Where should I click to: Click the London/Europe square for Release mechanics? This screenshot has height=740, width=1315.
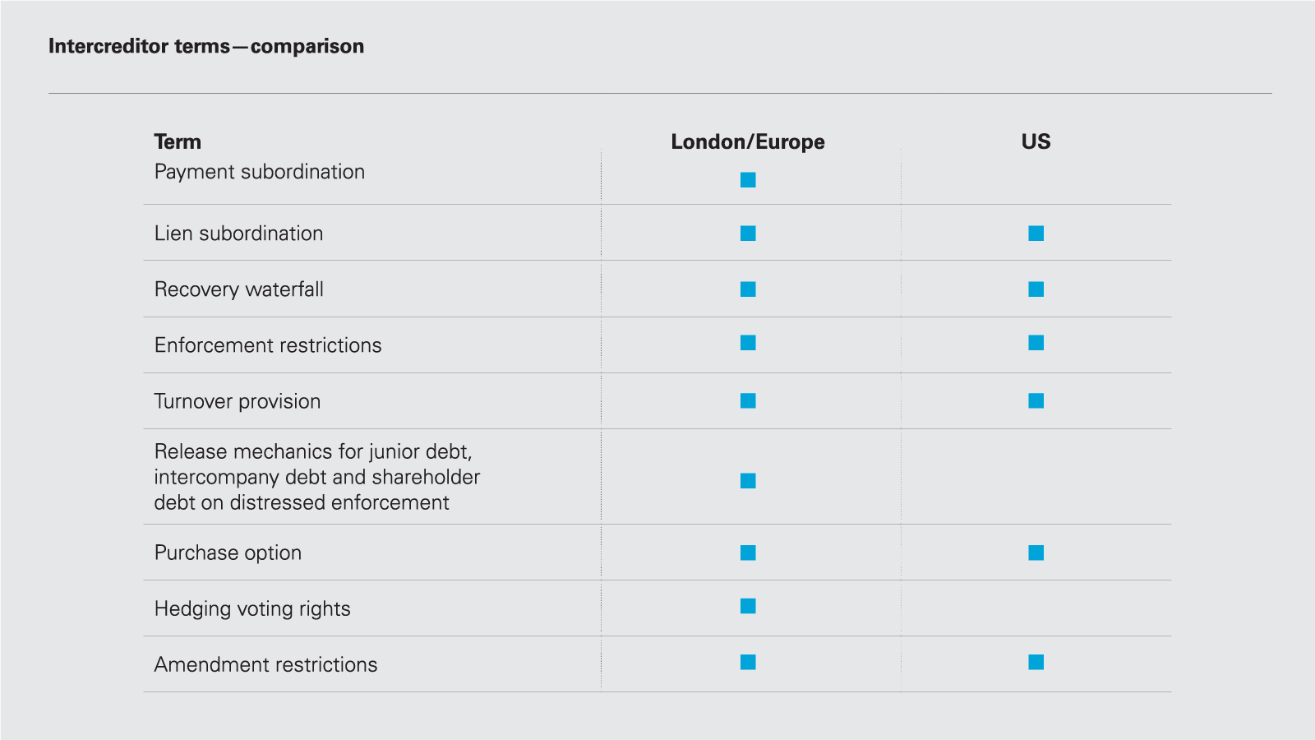(x=748, y=481)
